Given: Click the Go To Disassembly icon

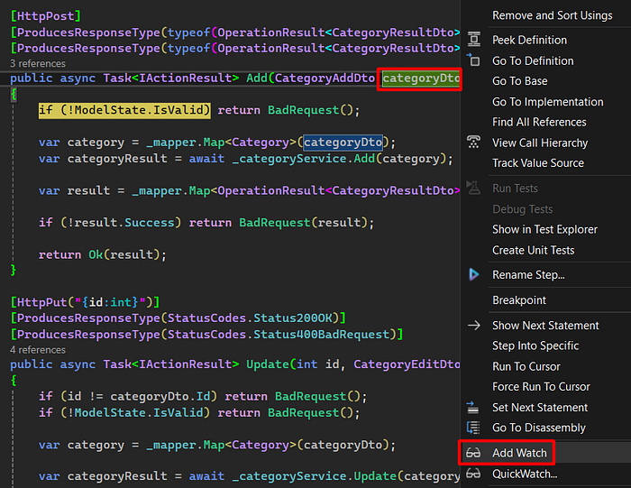Looking at the screenshot, I should [x=473, y=428].
